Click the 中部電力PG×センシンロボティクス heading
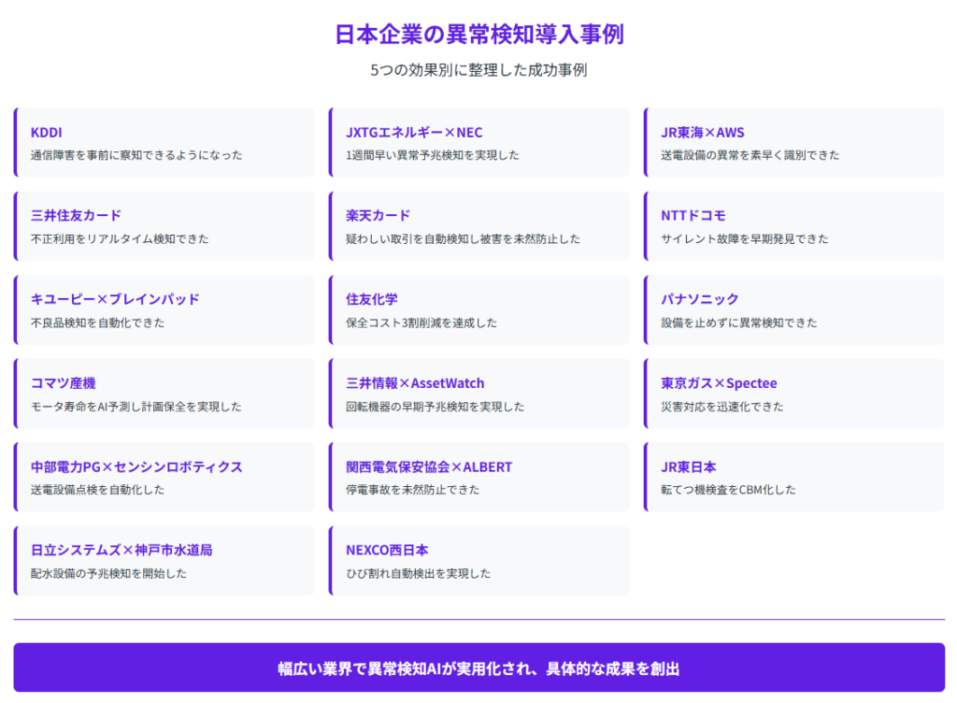 (x=136, y=466)
